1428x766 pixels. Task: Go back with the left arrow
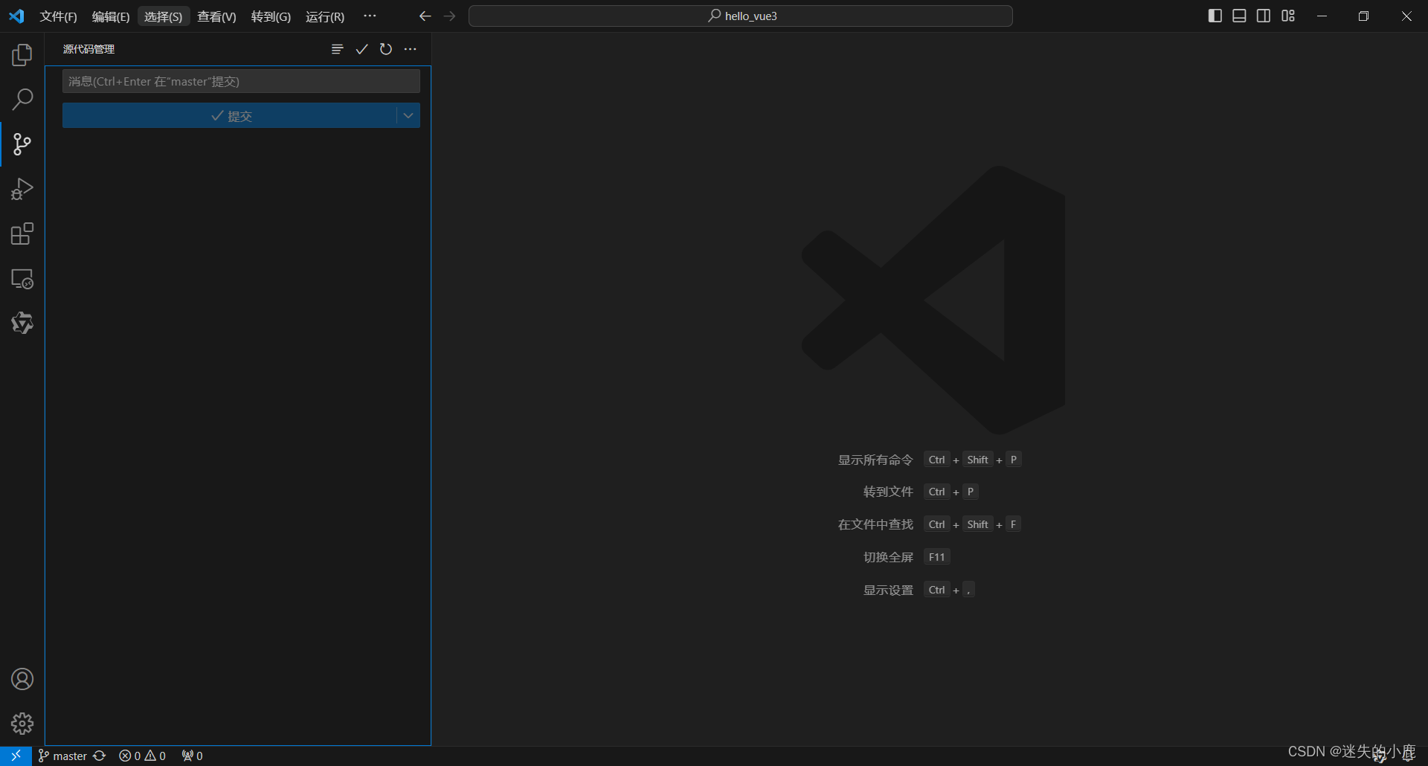425,16
